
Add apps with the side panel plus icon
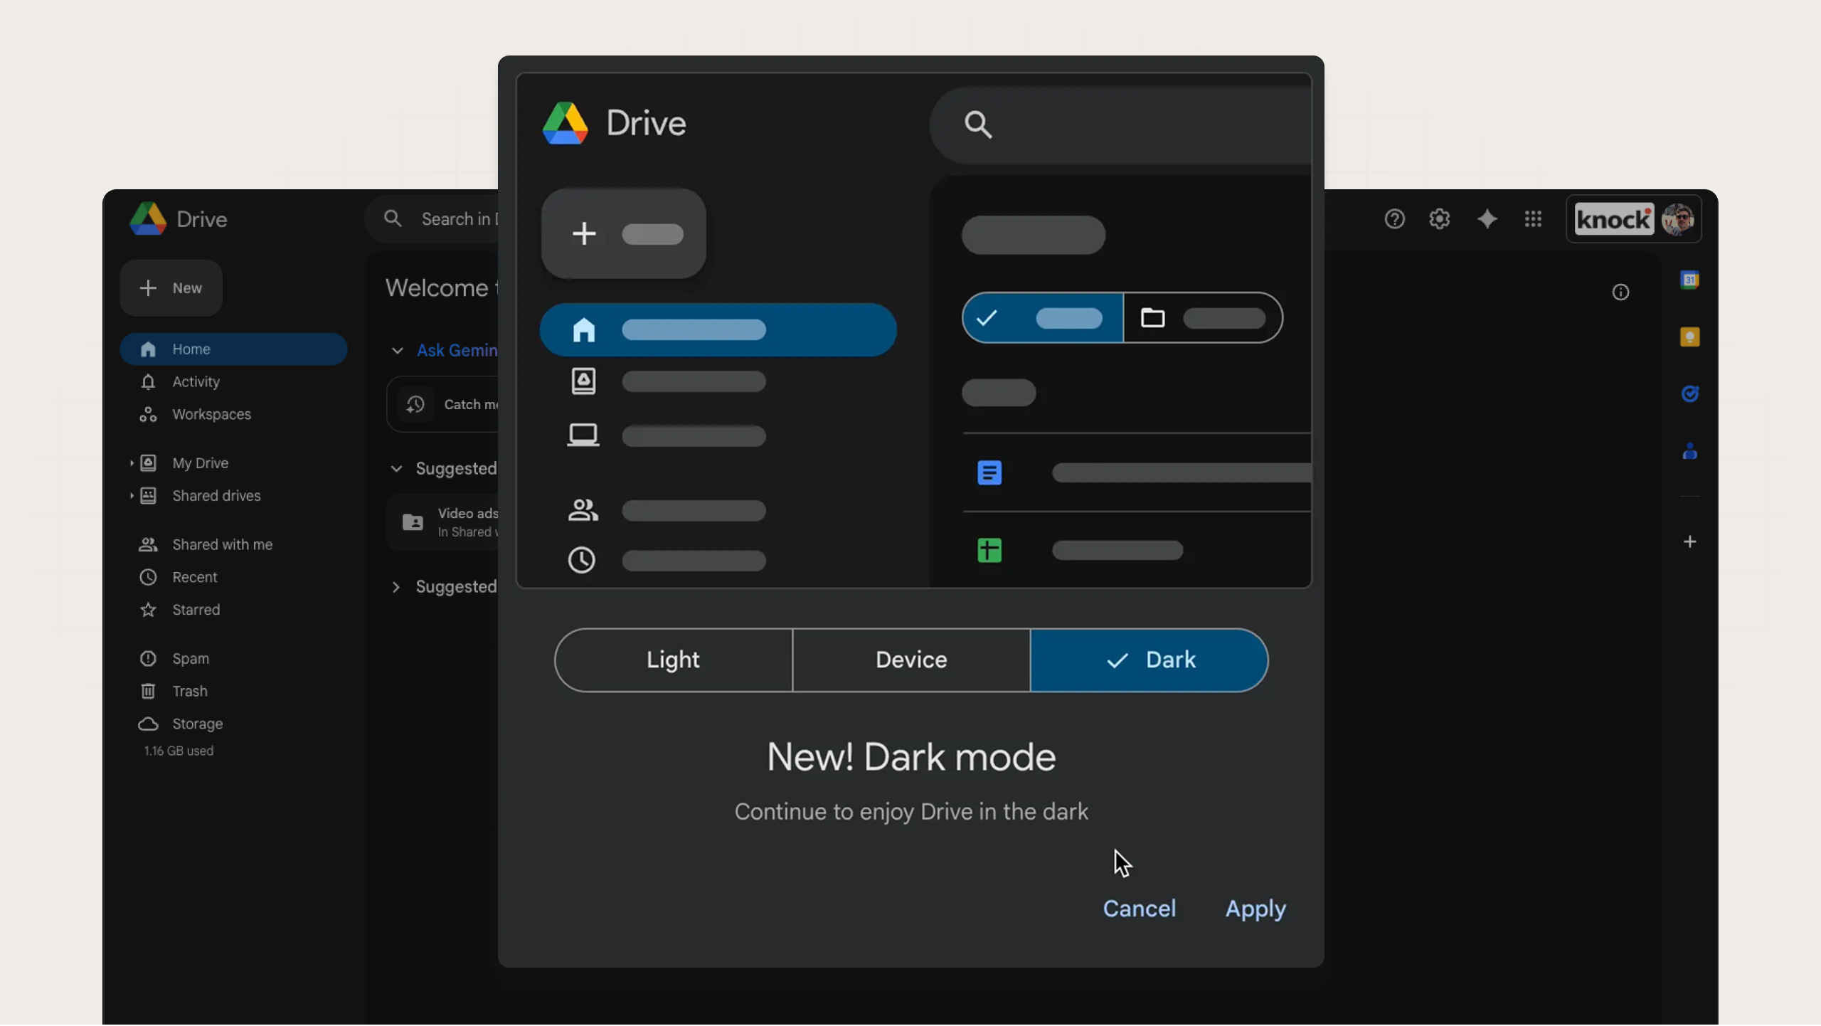(1691, 542)
